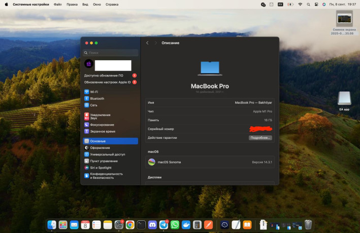Select the EA app disk on desktop

coord(344,101)
